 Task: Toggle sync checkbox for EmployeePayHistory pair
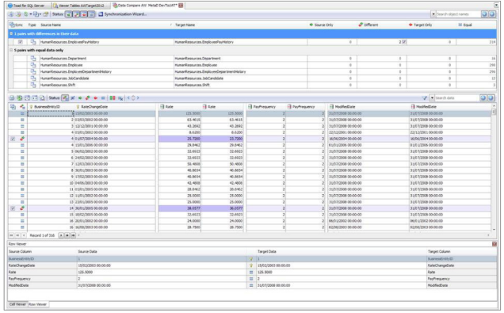(x=21, y=42)
